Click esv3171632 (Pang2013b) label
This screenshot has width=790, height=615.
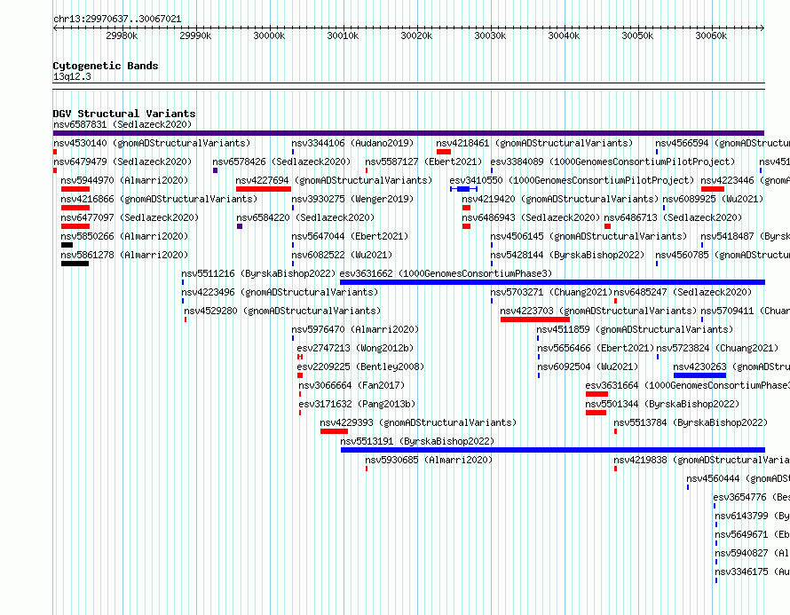pos(357,404)
